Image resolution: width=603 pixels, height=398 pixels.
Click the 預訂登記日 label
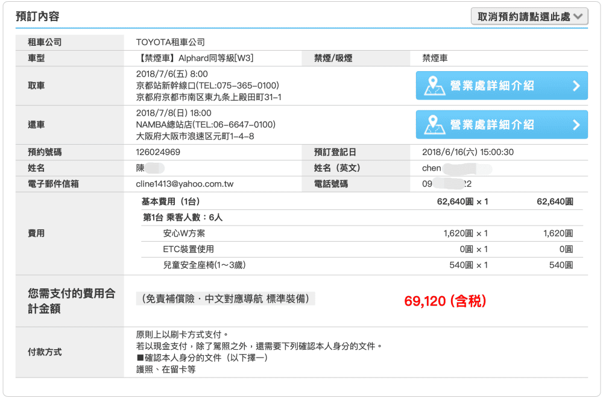(x=335, y=153)
